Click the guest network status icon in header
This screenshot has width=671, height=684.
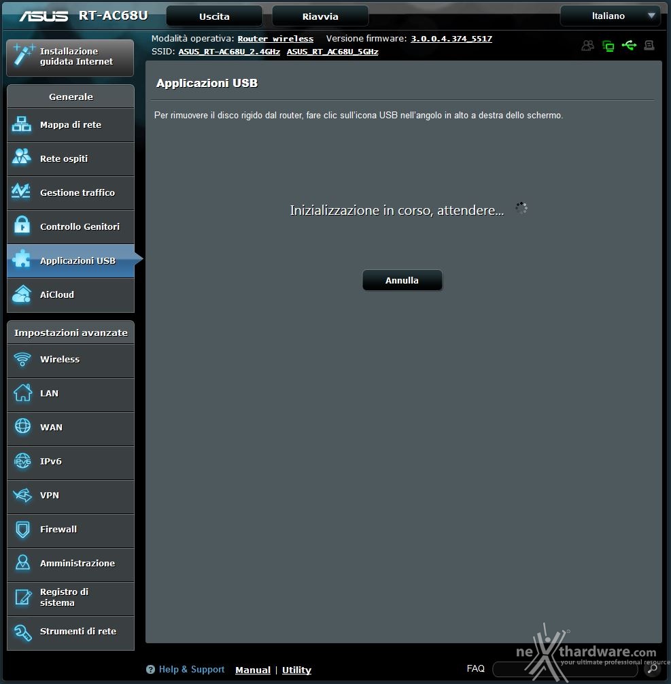coord(587,46)
